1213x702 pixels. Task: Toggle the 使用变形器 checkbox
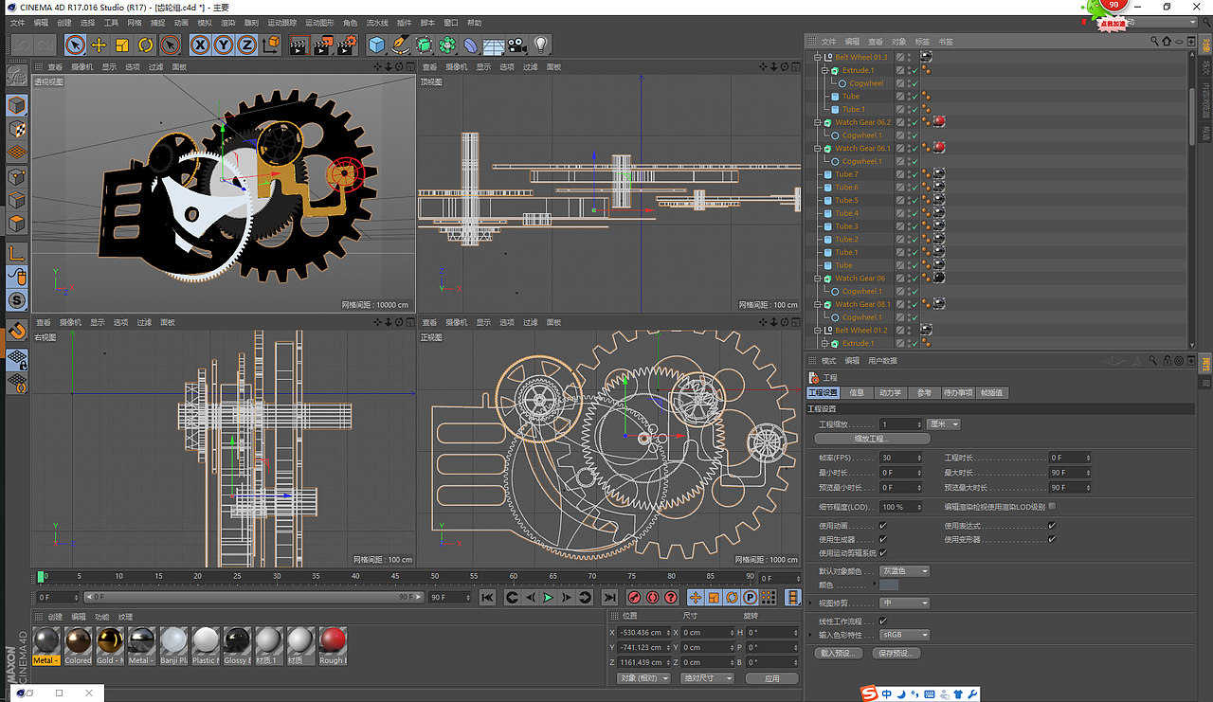coord(1052,539)
